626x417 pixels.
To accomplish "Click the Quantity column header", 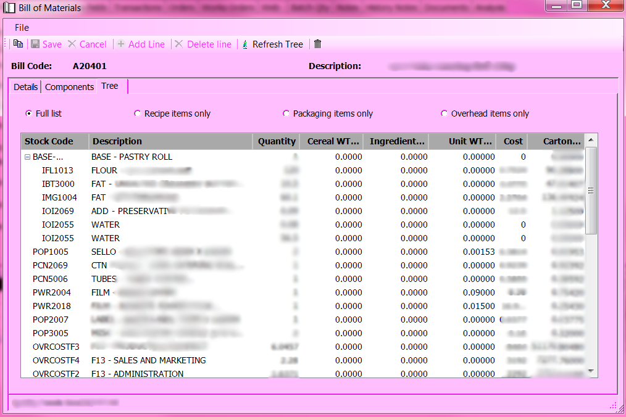I will pyautogui.click(x=277, y=141).
